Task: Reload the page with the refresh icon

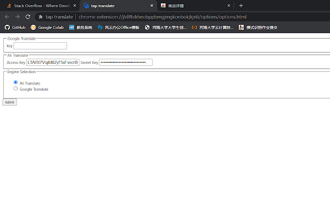Action: (x=28, y=17)
